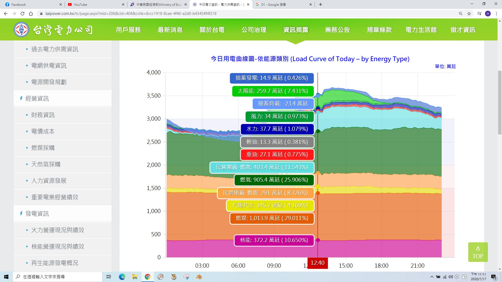This screenshot has height=282, width=502.
Task: Click the page vertical scrollbar thumb
Action: click(500, 102)
